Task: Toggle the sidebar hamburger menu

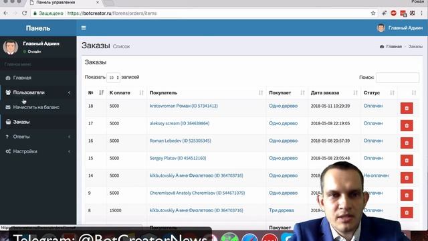Action: tap(84, 28)
